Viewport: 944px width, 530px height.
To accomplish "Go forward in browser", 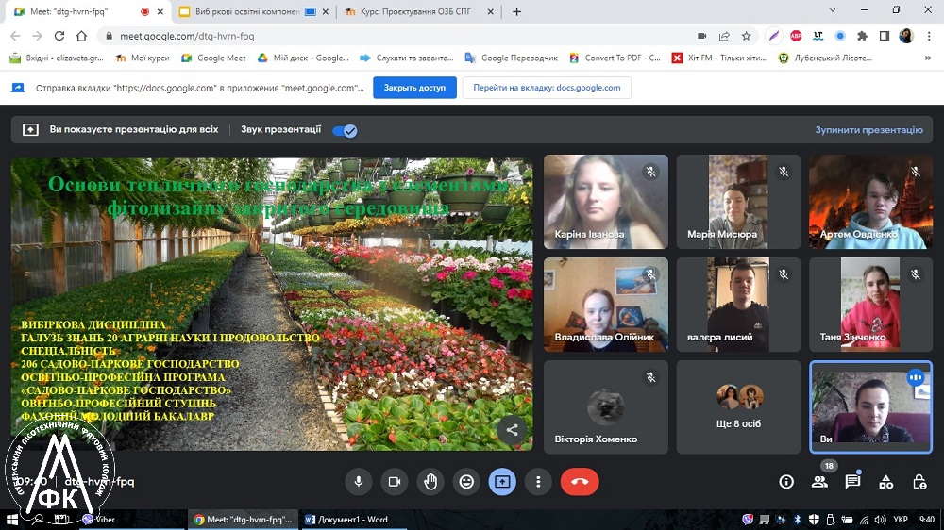I will (38, 36).
